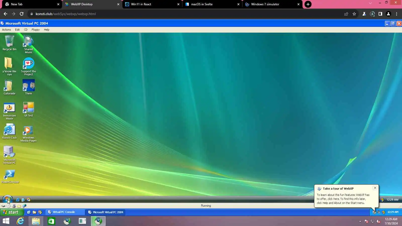The width and height of the screenshot is (402, 226).
Task: Click the 'Take a tour of WebXP' balloon title
Action: tap(338, 189)
